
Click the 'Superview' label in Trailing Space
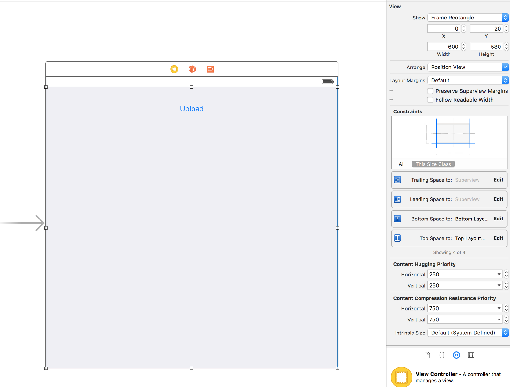click(x=467, y=180)
